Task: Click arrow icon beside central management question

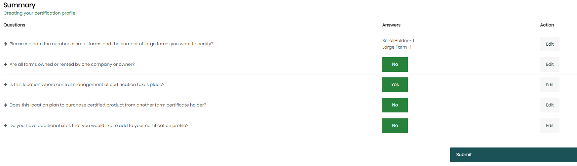Action: (5, 85)
